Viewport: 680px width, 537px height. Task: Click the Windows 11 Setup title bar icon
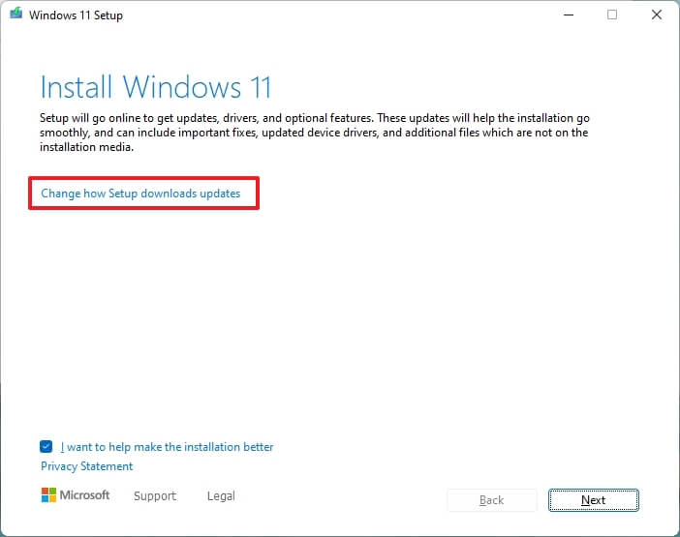click(15, 15)
